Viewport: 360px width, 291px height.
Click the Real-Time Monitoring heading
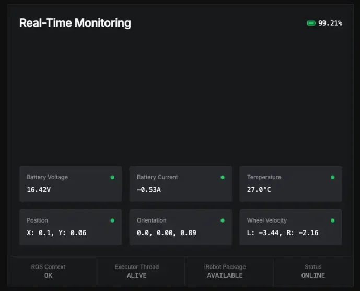click(75, 23)
